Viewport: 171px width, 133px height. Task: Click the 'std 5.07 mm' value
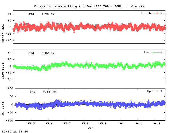41,53
